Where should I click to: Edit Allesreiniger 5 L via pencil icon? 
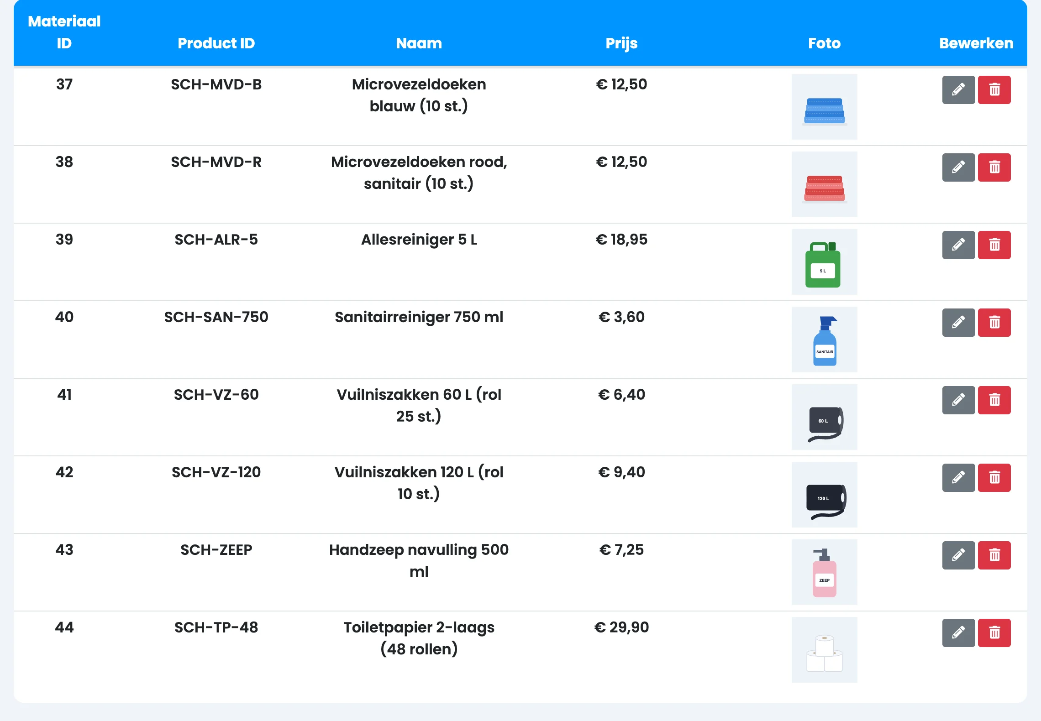pos(958,245)
